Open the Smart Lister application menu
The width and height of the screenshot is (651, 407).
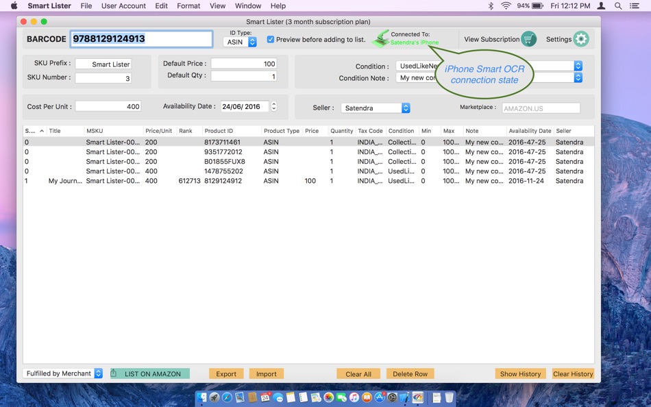(x=49, y=5)
